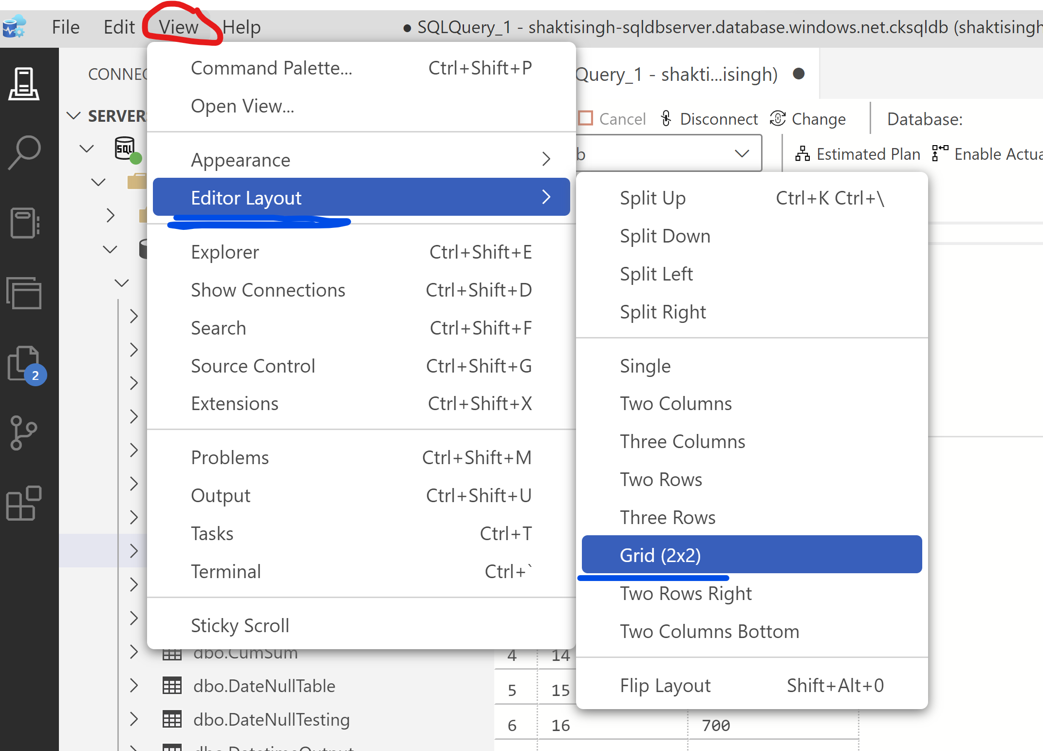Click the Enable Actual Plan icon

click(940, 153)
